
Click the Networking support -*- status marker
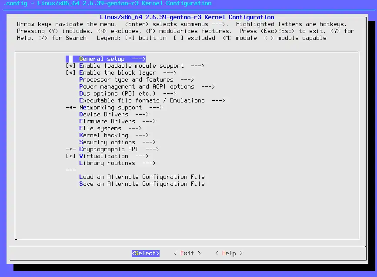(x=71, y=108)
